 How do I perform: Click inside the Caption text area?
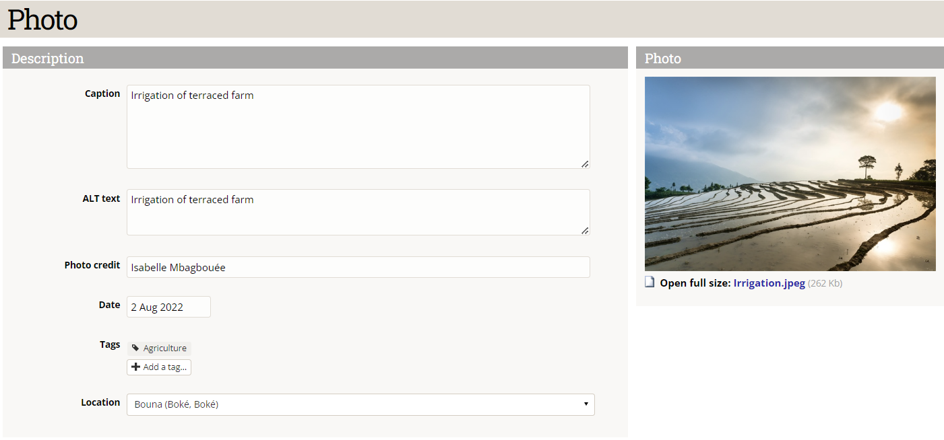click(x=358, y=126)
